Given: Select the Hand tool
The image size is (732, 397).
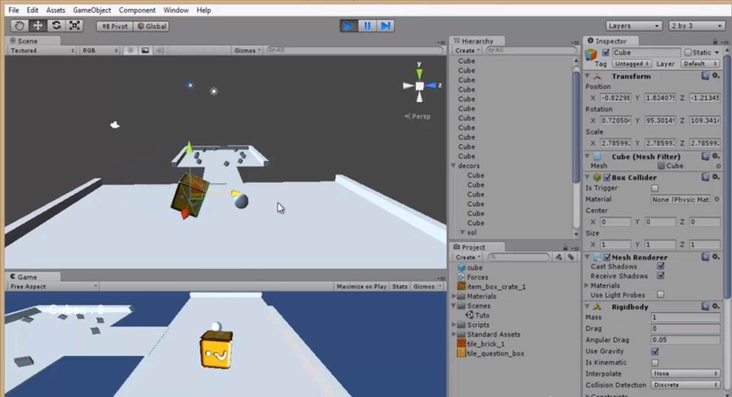Looking at the screenshot, I should 20,25.
